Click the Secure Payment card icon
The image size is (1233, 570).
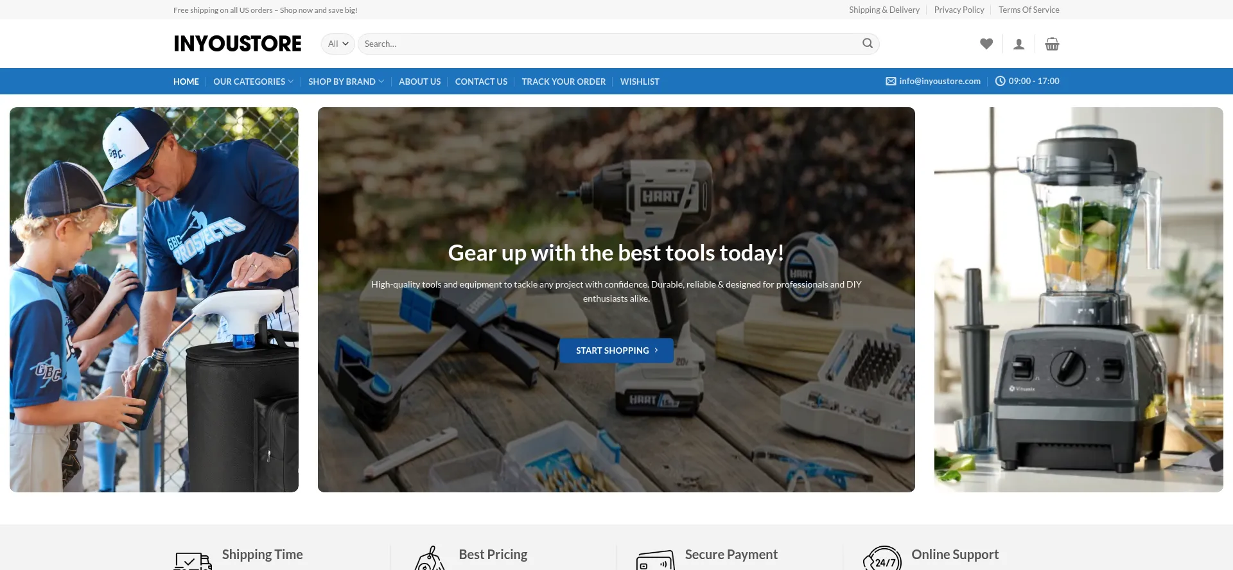655,560
